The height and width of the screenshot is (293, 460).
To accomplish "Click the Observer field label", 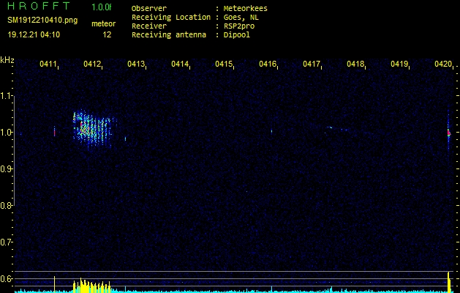I will 149,9.
